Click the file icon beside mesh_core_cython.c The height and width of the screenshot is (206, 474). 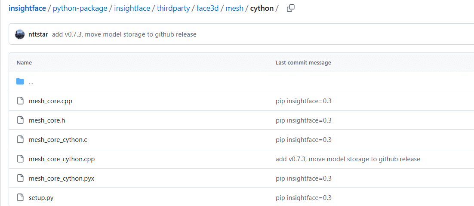point(20,140)
